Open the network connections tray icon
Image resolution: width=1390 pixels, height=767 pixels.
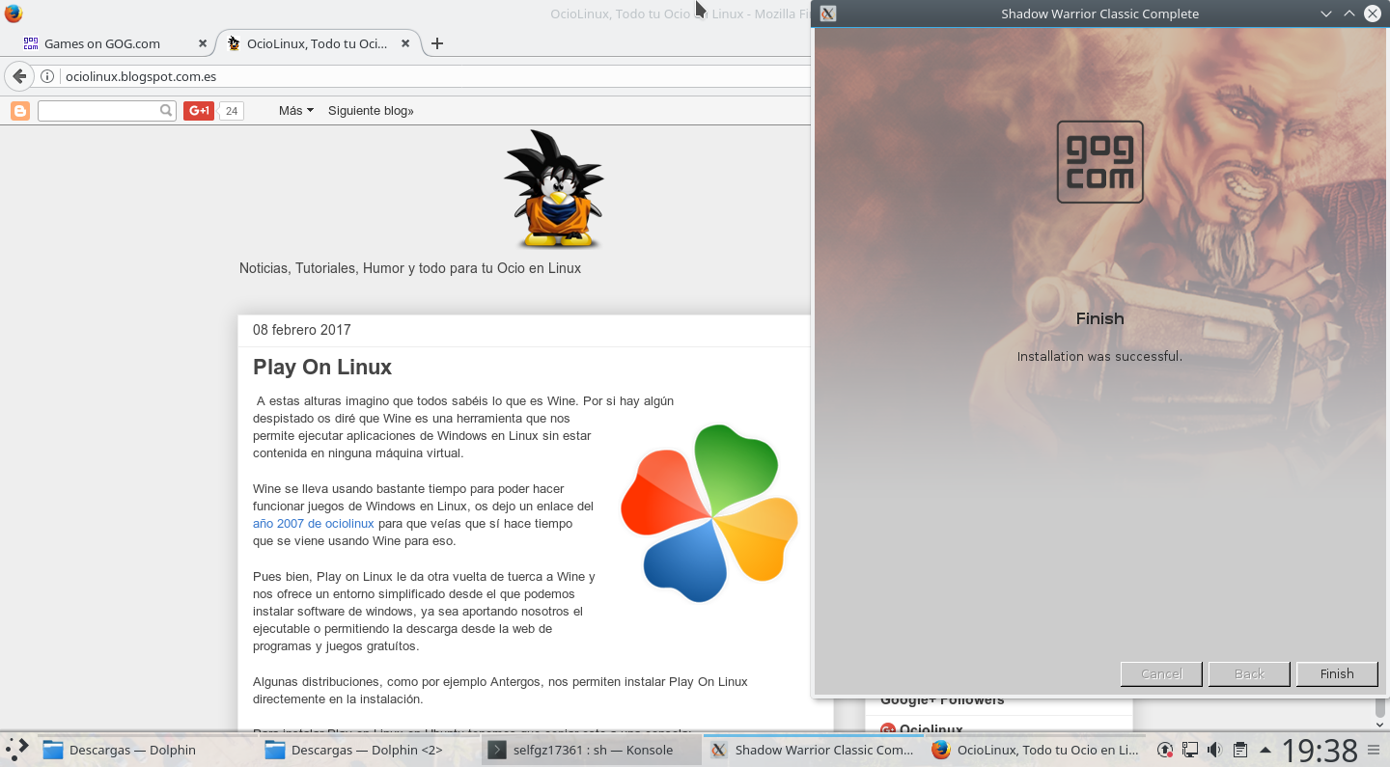coord(1190,750)
